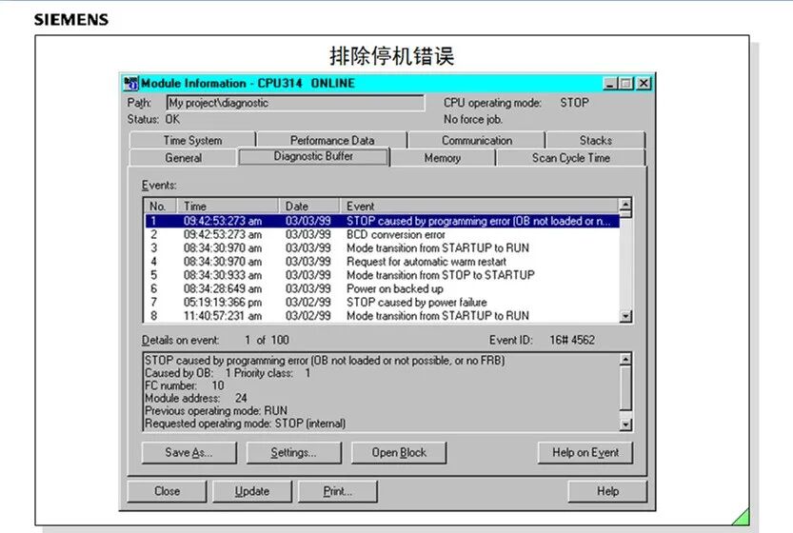The height and width of the screenshot is (533, 793).
Task: Click the Module Information title bar icon
Action: tap(130, 84)
